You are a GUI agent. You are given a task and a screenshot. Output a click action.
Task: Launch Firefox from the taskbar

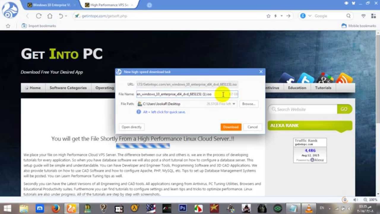coord(56,208)
